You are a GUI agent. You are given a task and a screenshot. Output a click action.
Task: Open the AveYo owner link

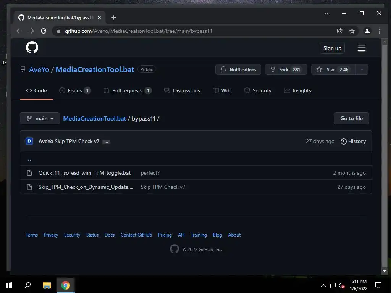(x=39, y=69)
